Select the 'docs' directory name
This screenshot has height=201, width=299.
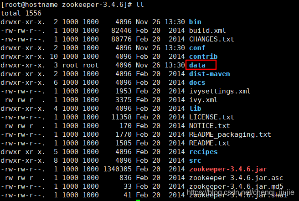click(197, 82)
